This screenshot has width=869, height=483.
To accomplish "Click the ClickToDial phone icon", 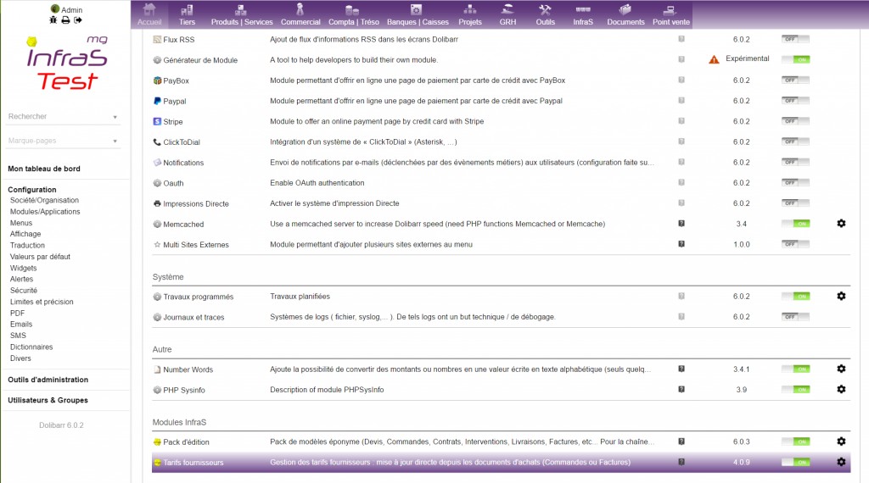I will pyautogui.click(x=157, y=142).
